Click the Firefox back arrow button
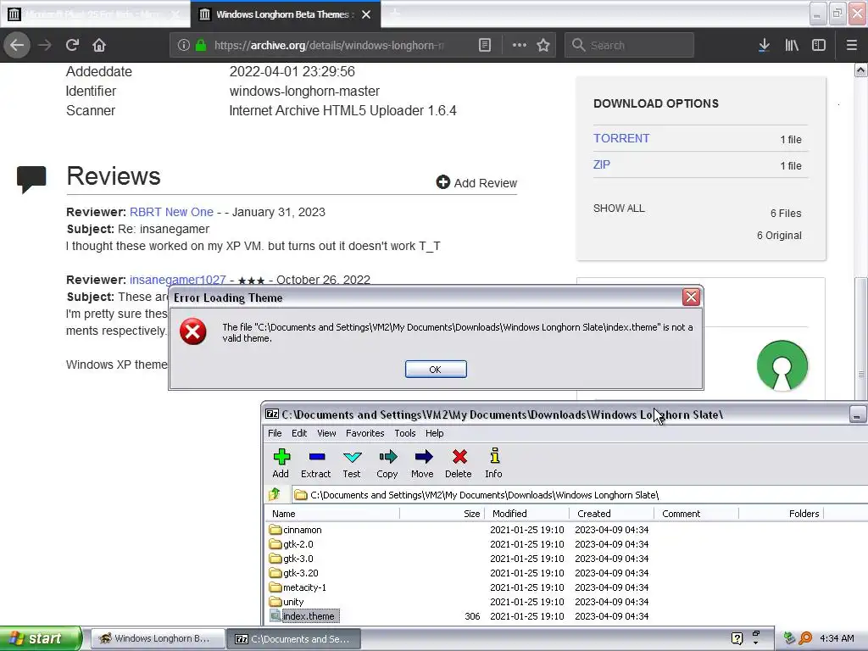This screenshot has width=868, height=651. (17, 45)
